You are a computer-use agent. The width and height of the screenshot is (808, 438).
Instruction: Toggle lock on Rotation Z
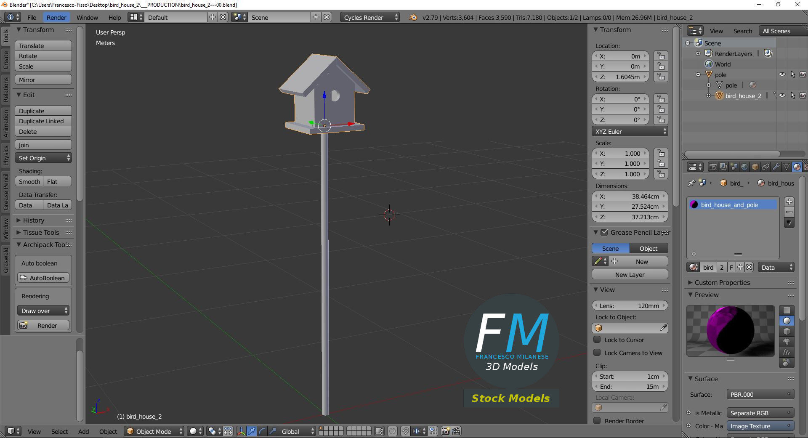click(661, 119)
